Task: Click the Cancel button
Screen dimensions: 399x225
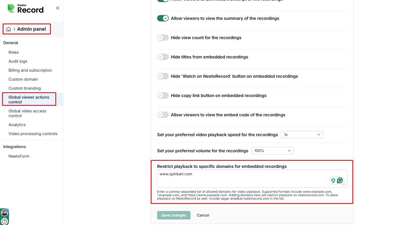Action: coord(203,215)
